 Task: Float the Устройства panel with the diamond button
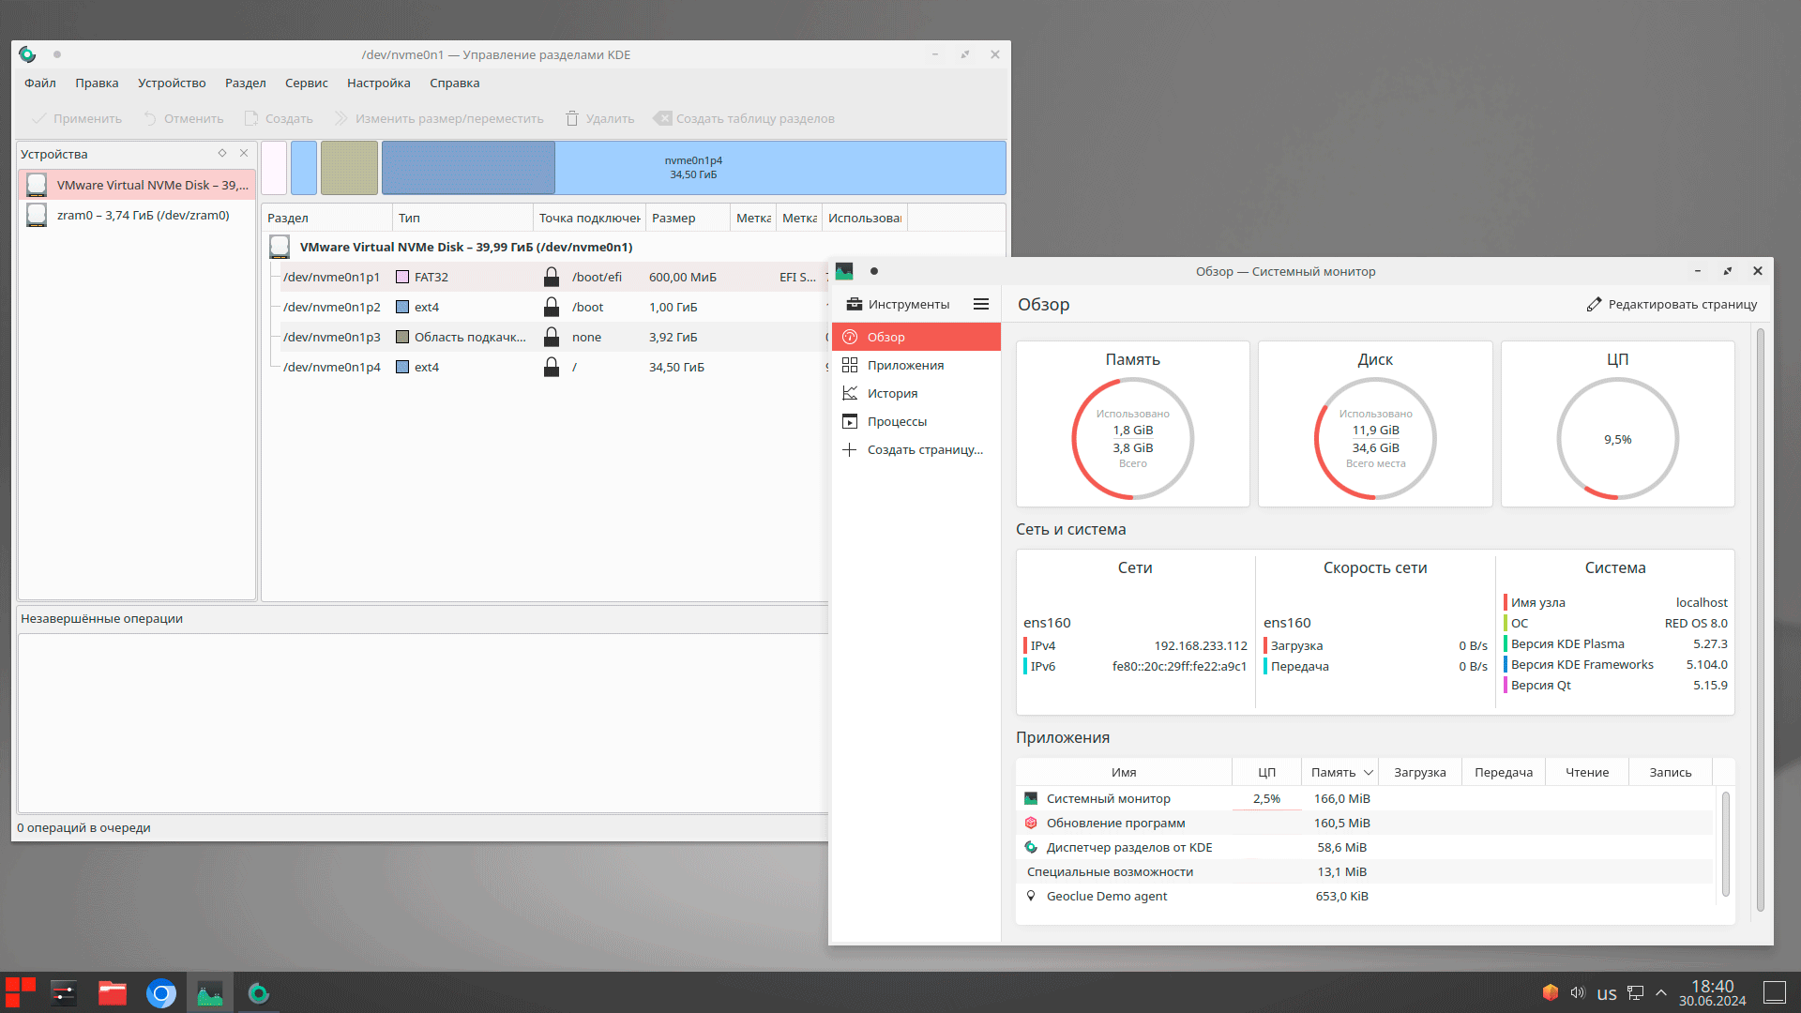click(x=222, y=153)
